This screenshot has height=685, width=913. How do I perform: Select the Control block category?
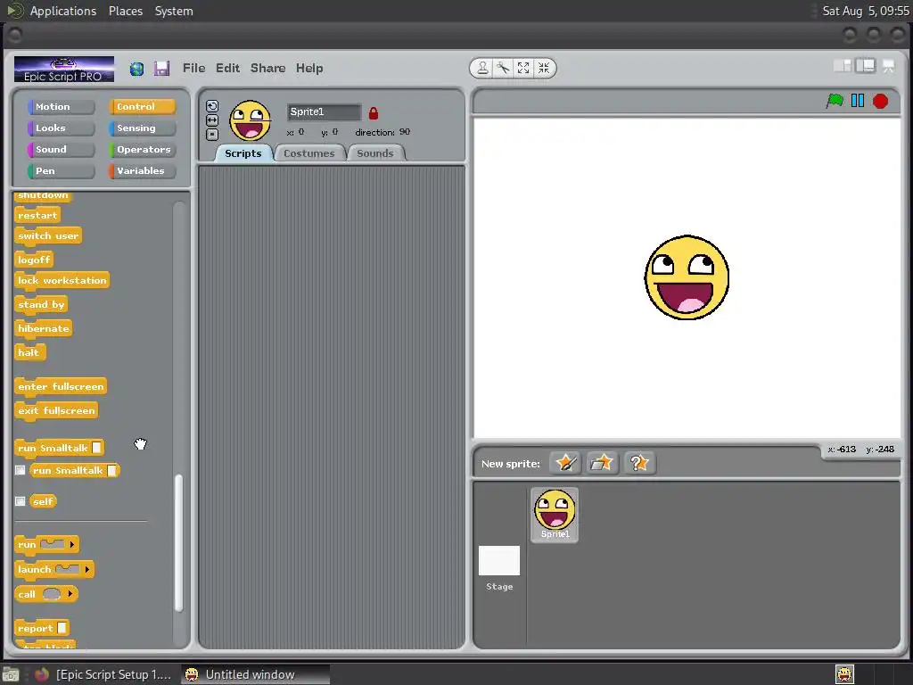tap(142, 107)
